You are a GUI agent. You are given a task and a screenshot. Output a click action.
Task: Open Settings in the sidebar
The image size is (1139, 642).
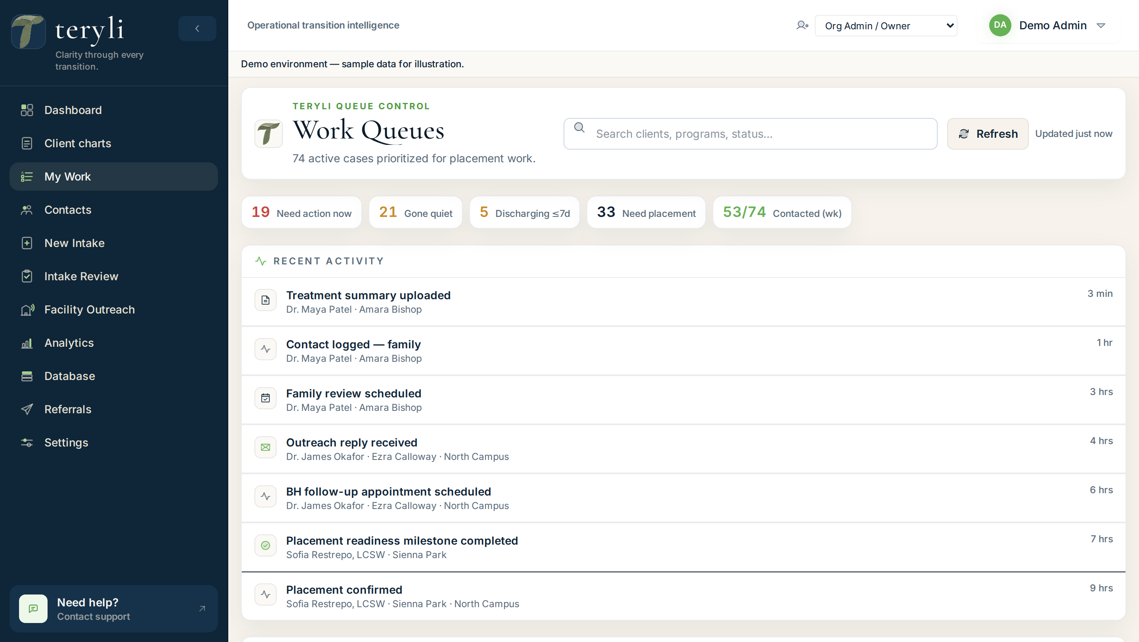114,443
